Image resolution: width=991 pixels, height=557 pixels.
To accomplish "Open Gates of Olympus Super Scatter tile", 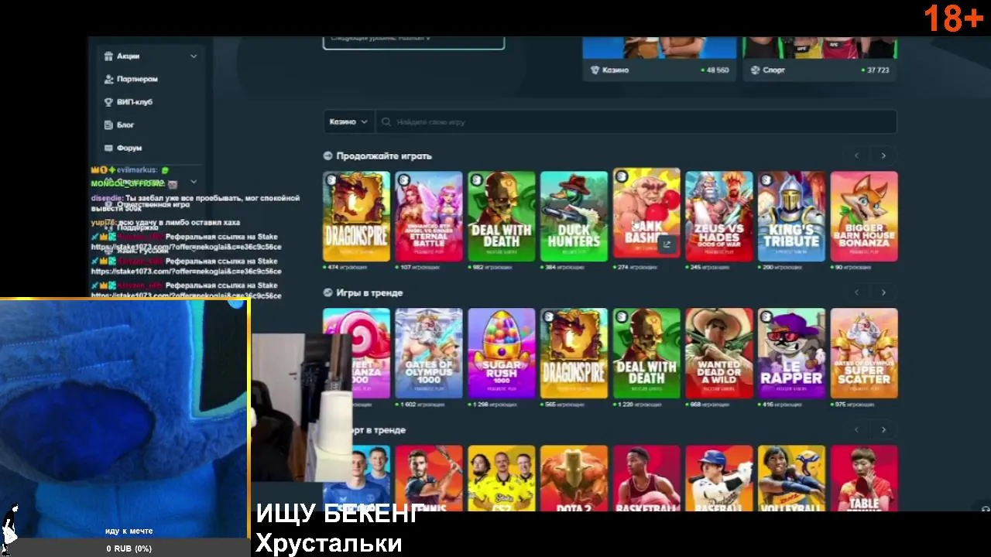I will pos(864,353).
